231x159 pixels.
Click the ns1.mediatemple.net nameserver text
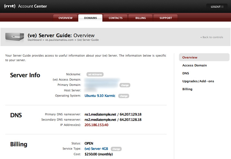pyautogui.click(x=100, y=115)
